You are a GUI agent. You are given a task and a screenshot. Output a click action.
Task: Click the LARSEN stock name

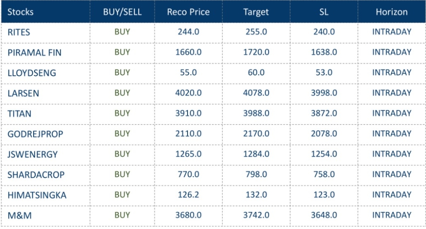[23, 93]
